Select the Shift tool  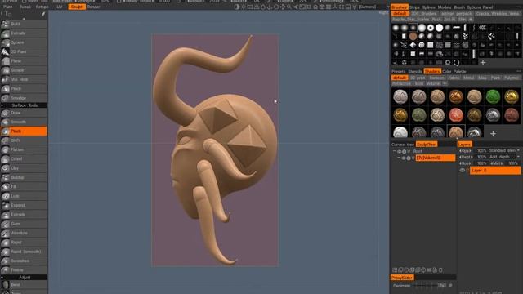point(24,140)
